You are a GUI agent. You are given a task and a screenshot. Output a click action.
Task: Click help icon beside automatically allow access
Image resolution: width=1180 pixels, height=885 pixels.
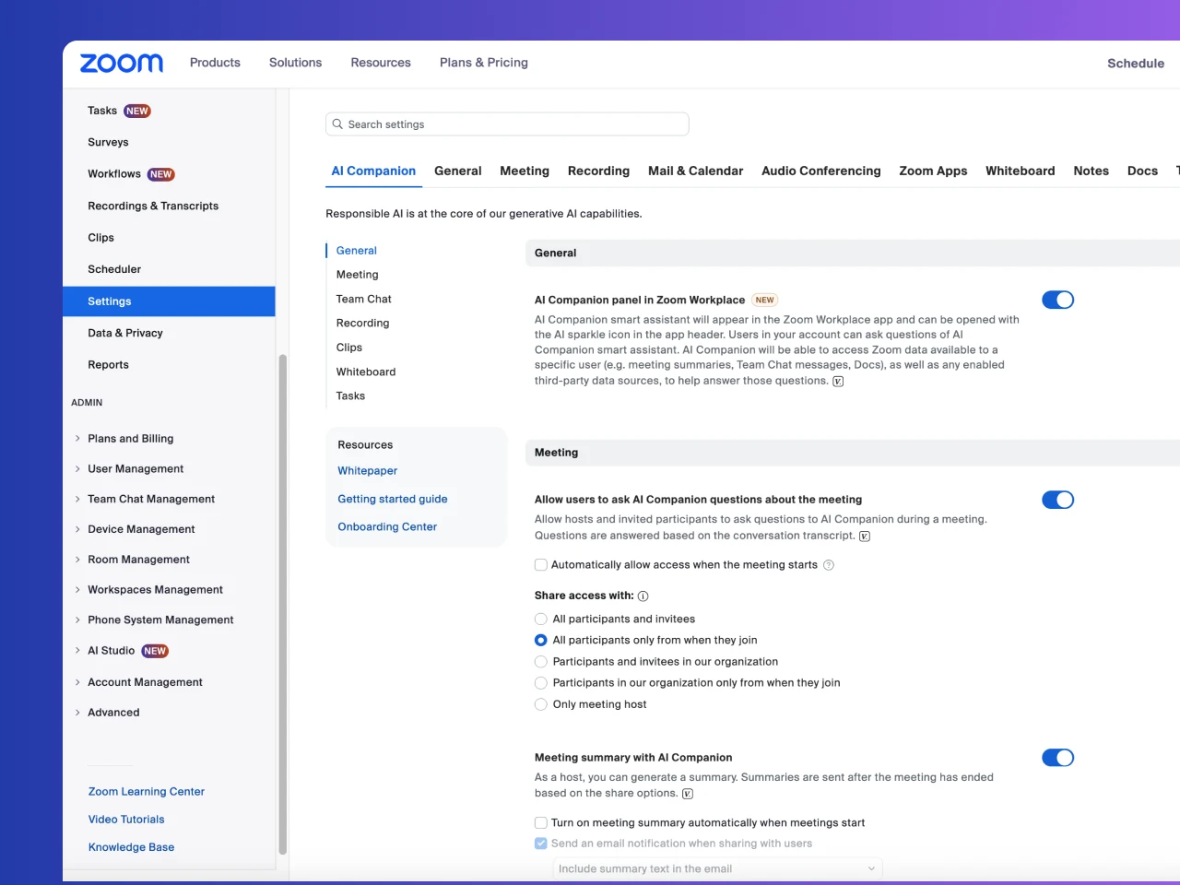pyautogui.click(x=829, y=565)
